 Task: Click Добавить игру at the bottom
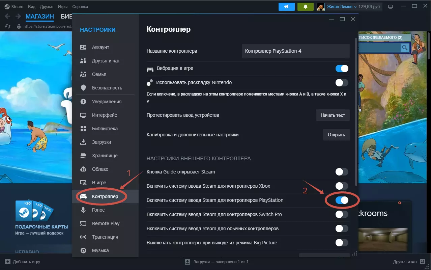click(27, 262)
